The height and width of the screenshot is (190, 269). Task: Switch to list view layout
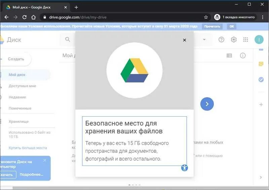tap(229, 55)
